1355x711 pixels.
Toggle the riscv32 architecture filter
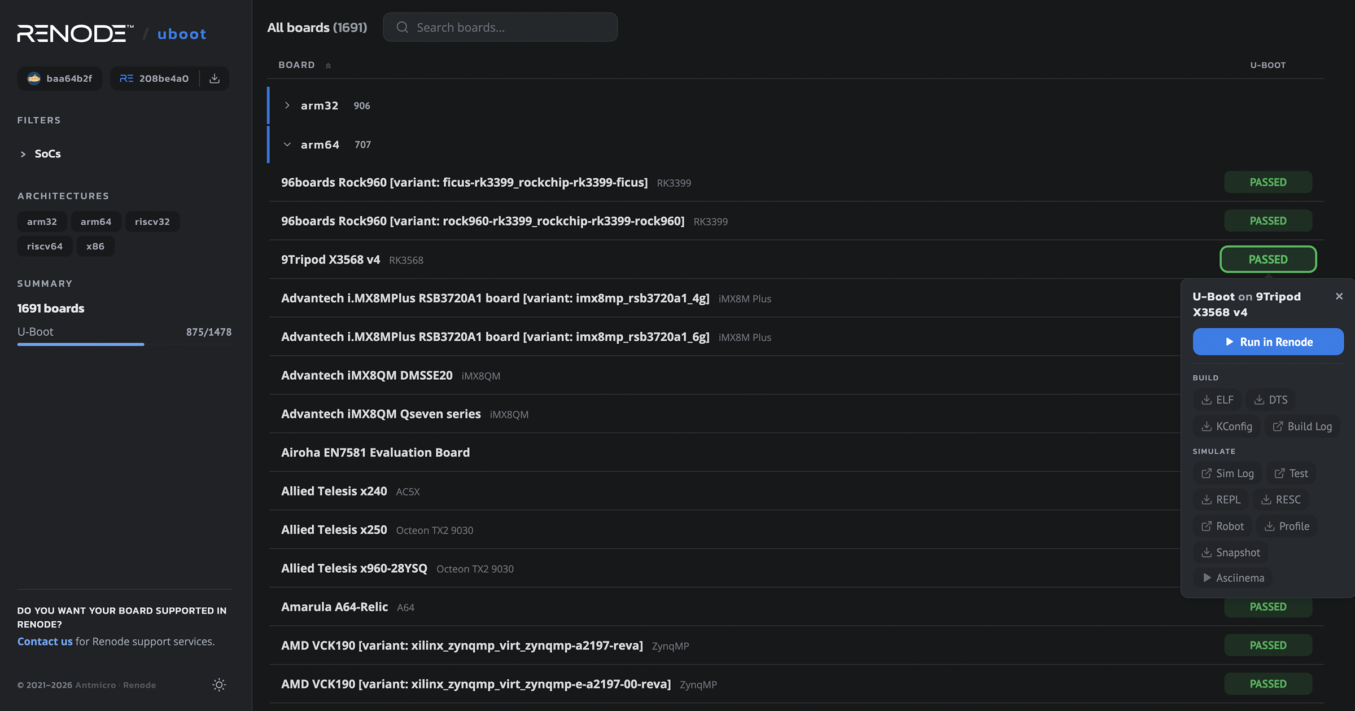152,222
